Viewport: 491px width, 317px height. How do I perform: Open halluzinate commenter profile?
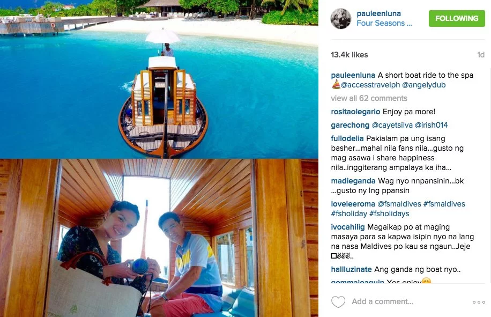351,269
